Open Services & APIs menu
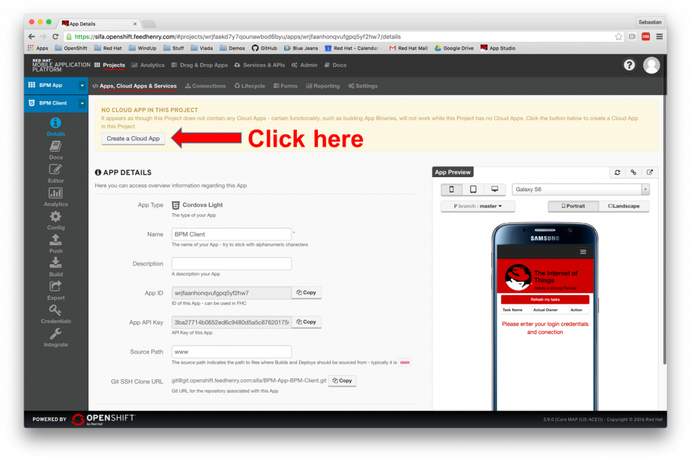 pos(260,65)
